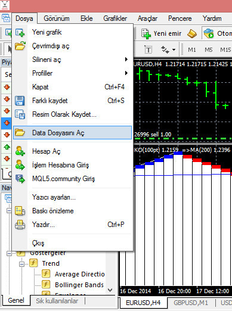Screen dimensions: 232x311
Task: Click the sell 1.00 order line label
Action: (153, 135)
